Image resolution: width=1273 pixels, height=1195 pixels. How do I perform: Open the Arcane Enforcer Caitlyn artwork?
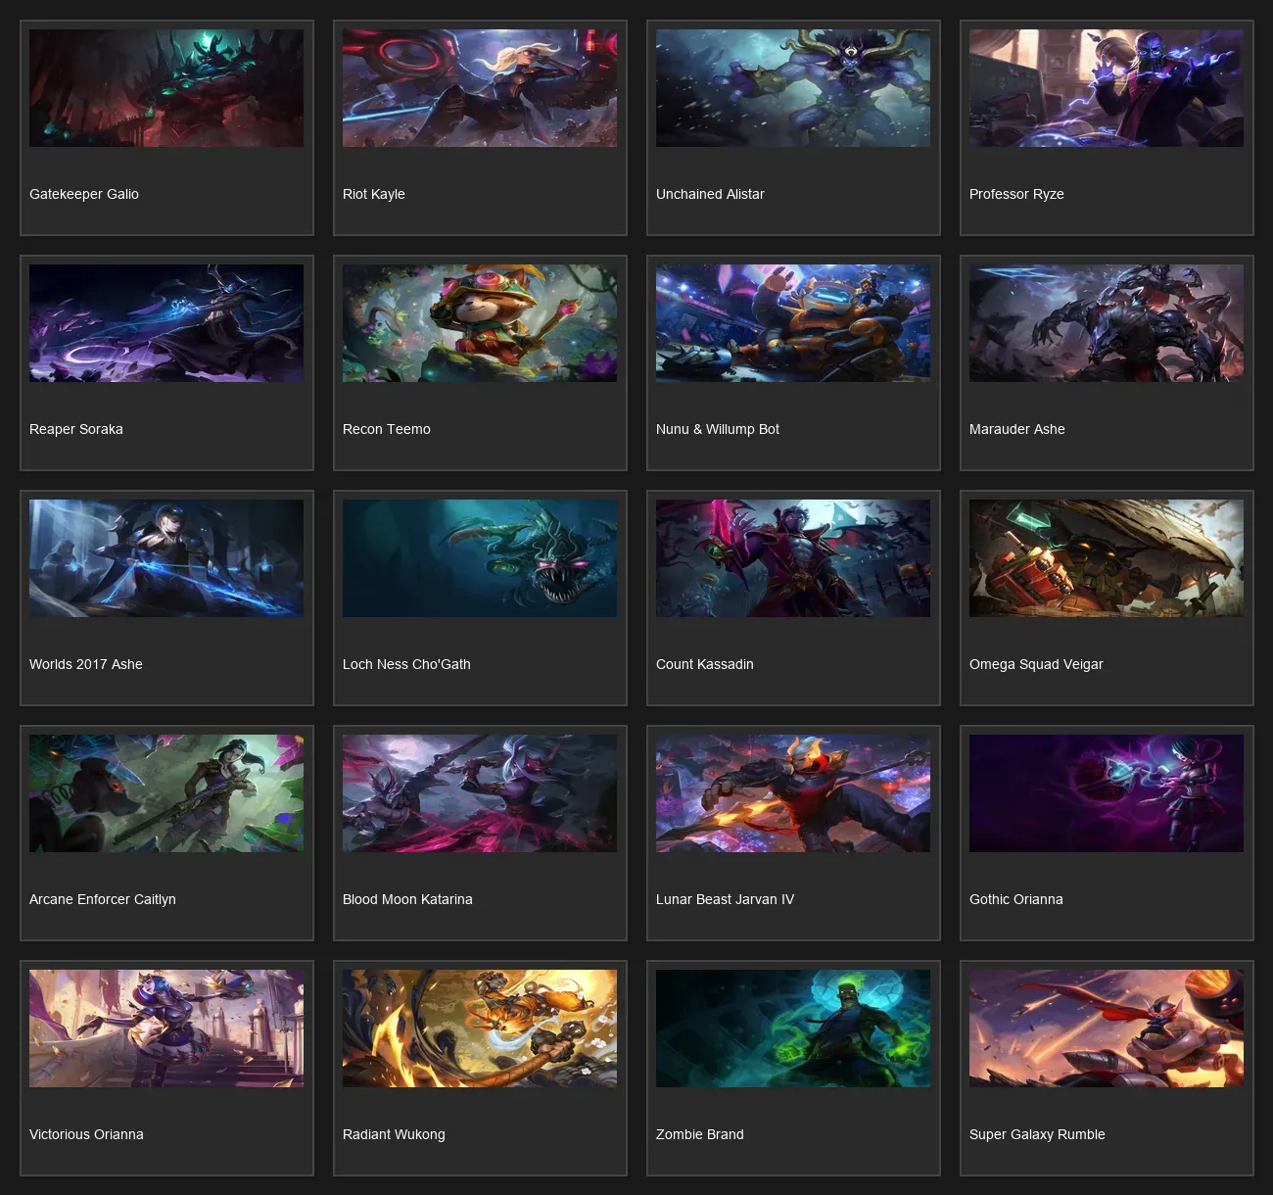(166, 793)
